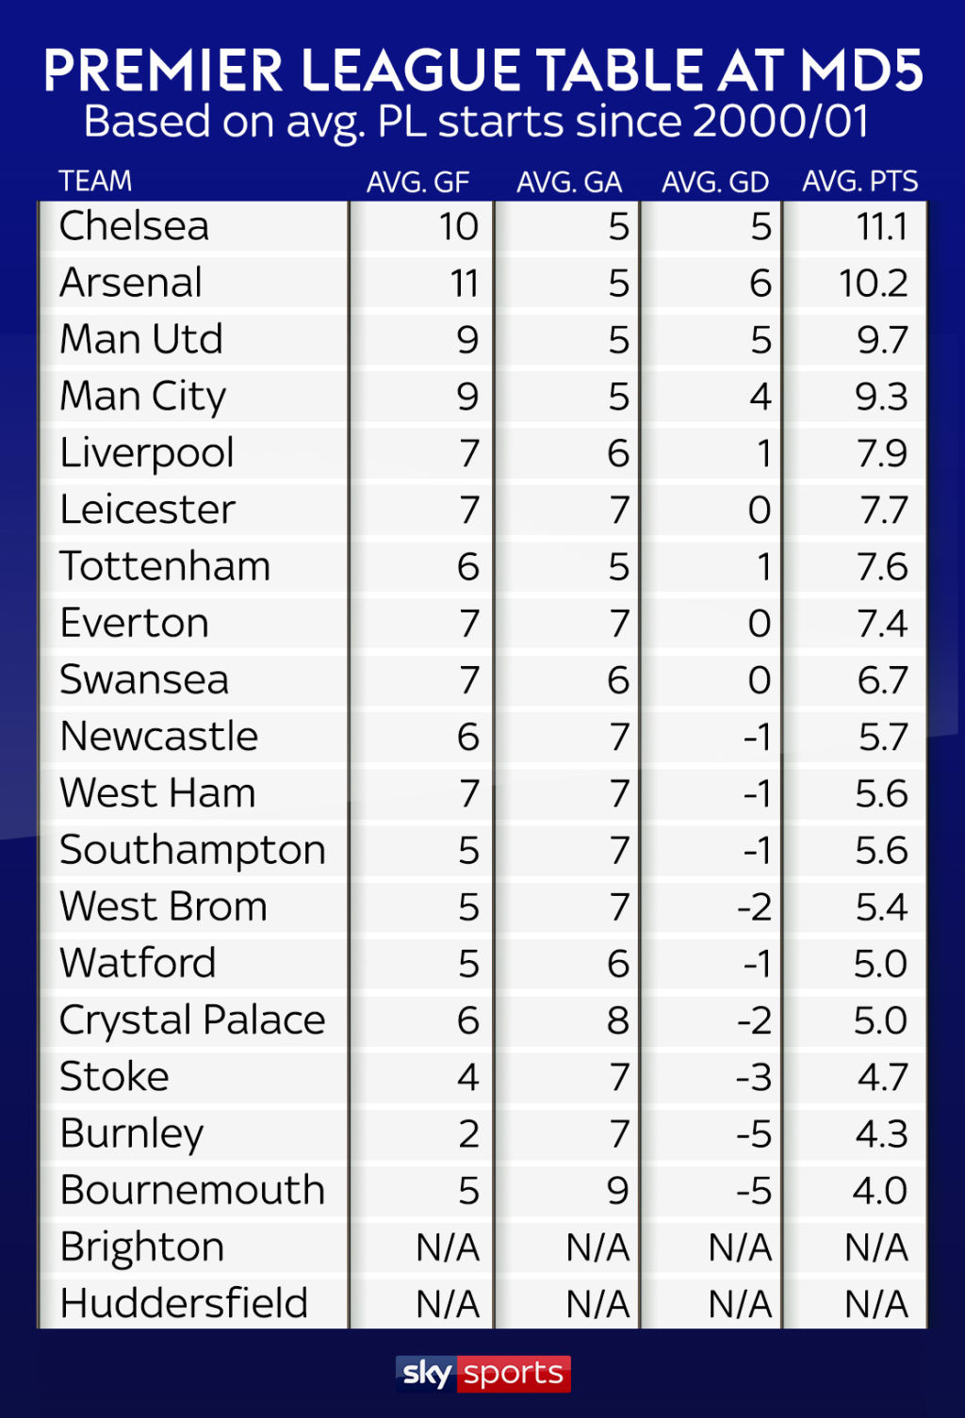Select the Tottenham row name
The height and width of the screenshot is (1418, 965).
(x=165, y=566)
